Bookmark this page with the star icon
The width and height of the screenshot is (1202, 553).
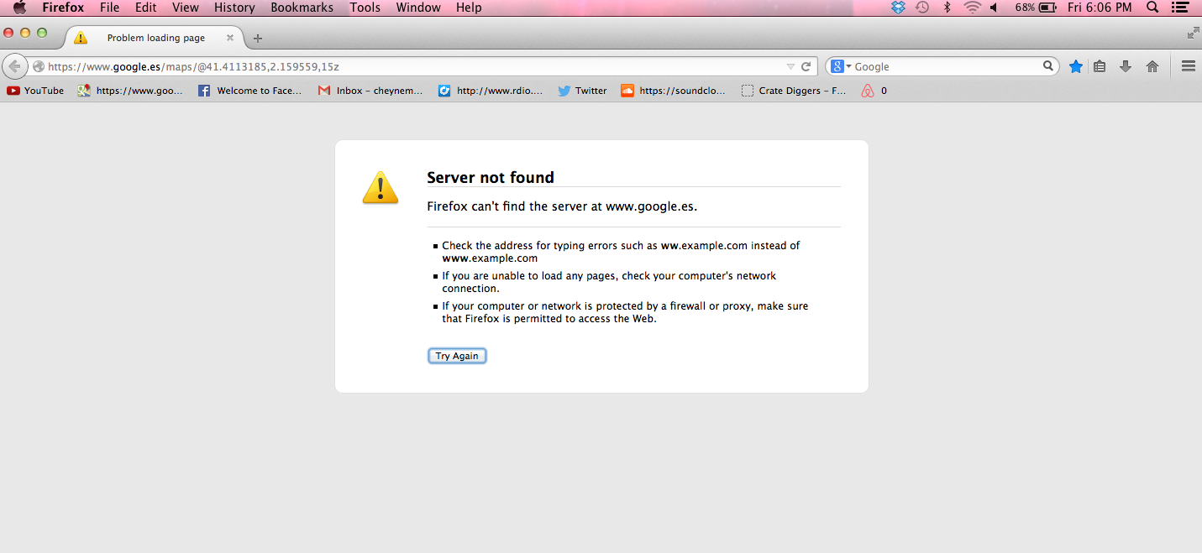(1075, 66)
